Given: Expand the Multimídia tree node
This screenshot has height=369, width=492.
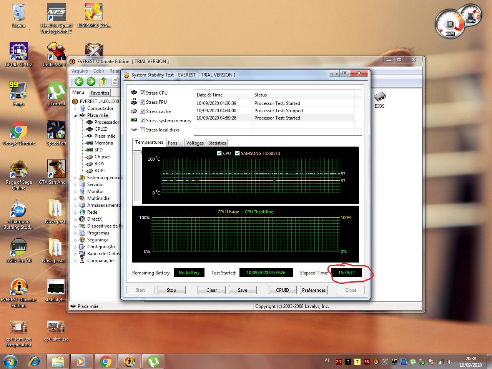Looking at the screenshot, I should point(76,199).
